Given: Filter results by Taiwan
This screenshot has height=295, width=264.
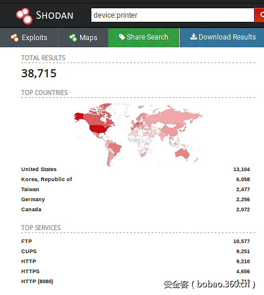Looking at the screenshot, I should 30,189.
